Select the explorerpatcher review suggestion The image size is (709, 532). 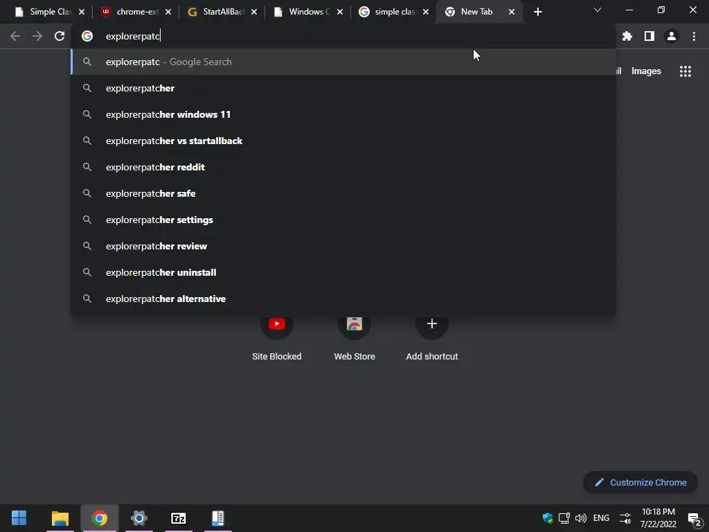coord(343,246)
